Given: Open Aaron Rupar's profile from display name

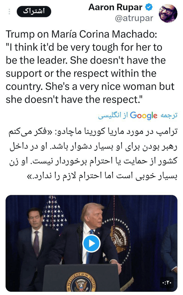Looking at the screenshot, I should click(116, 7).
